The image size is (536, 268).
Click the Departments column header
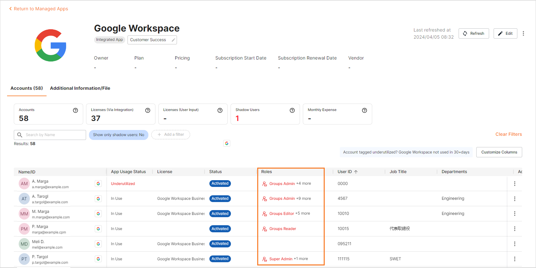(x=454, y=172)
